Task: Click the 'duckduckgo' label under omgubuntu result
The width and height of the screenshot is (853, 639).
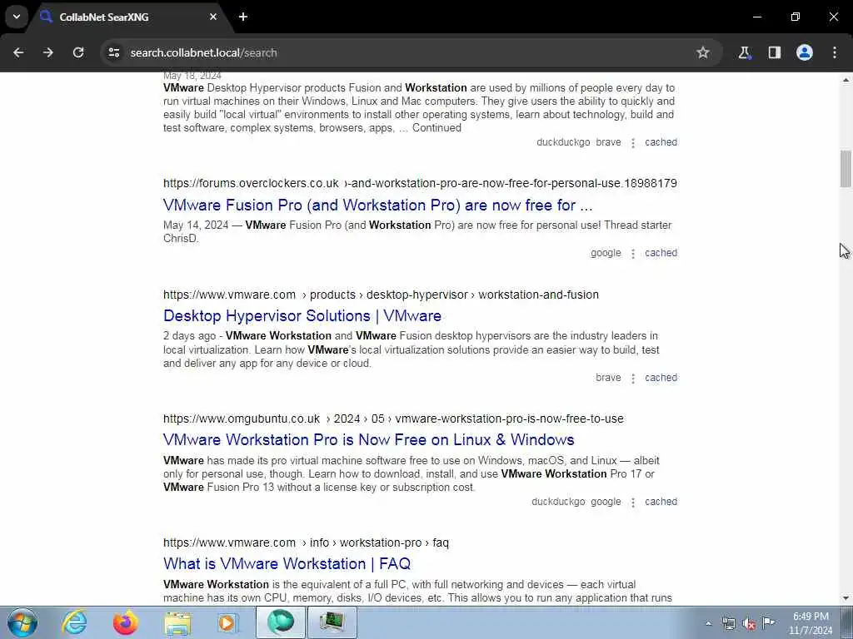Action: [x=558, y=502]
